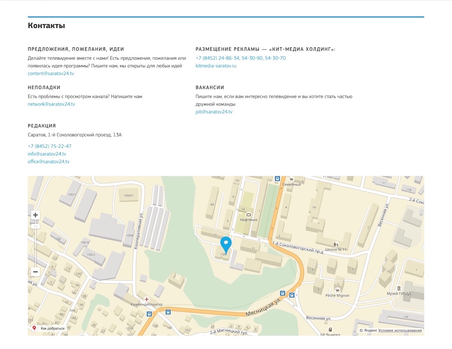Click the map zoom slider handle
Viewport: 452px width, 349px height.
[35, 226]
